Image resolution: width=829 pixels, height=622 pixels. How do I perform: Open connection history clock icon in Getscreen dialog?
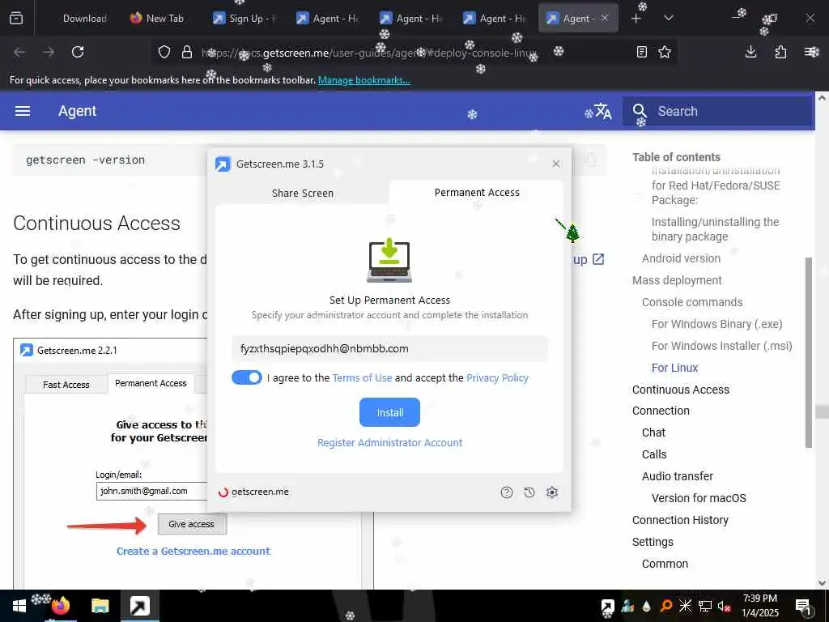point(529,492)
